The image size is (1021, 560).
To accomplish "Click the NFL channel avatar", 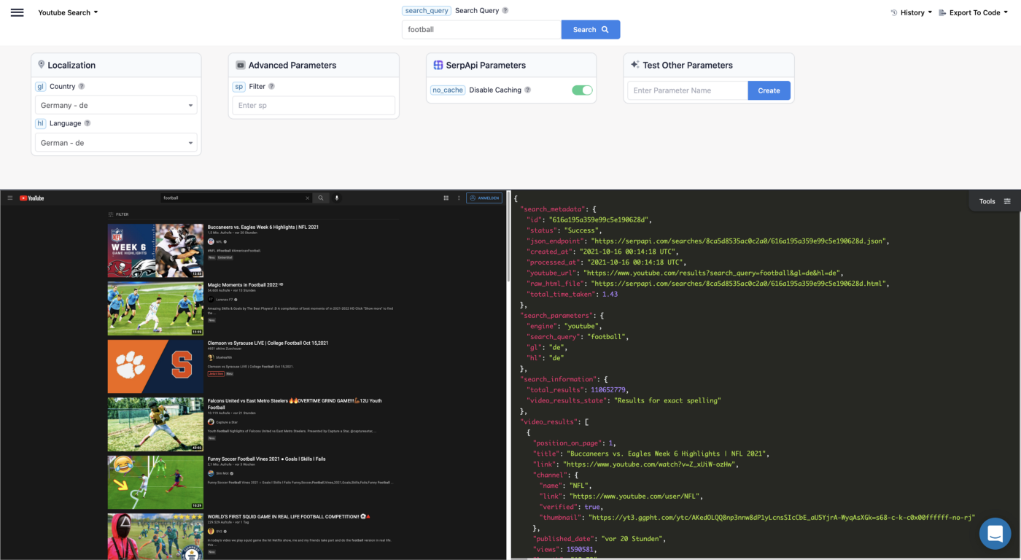I will tap(211, 241).
